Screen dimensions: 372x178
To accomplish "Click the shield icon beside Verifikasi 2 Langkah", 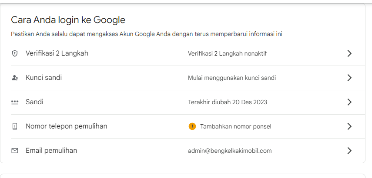I will pyautogui.click(x=15, y=53).
